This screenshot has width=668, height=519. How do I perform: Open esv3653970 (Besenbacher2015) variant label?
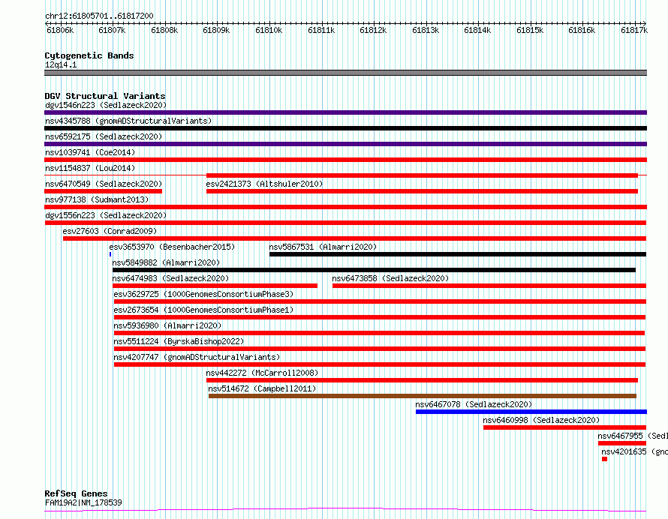point(172,247)
